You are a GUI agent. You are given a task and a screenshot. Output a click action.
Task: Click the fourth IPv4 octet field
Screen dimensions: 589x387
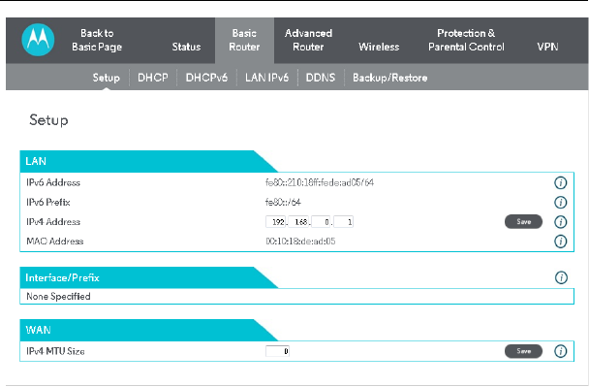pyautogui.click(x=343, y=222)
